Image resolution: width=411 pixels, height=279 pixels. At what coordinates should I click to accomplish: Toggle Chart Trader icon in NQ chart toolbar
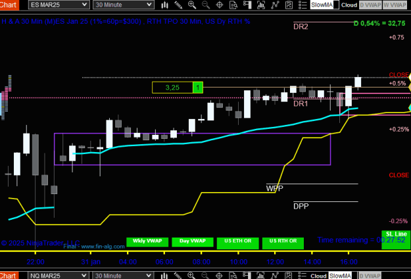(x=247, y=276)
